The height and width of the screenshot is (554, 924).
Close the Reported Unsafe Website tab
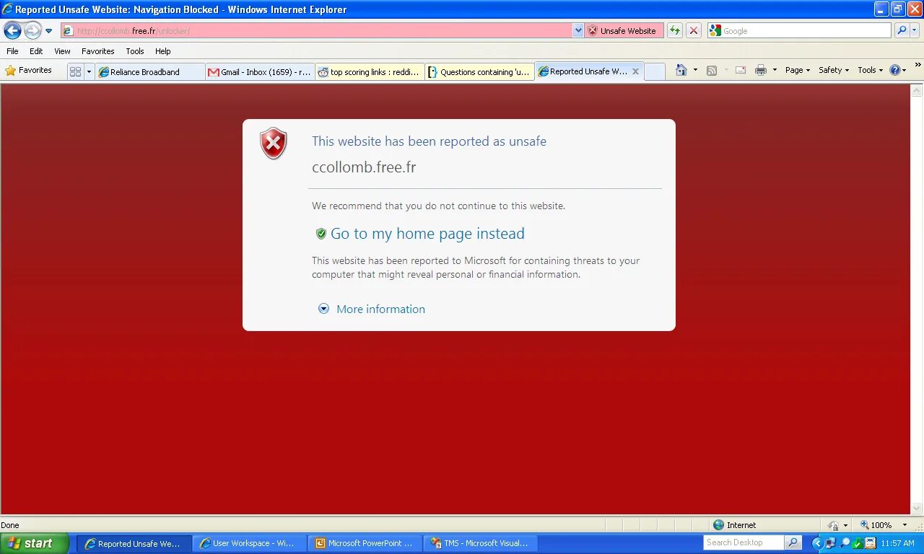point(635,71)
